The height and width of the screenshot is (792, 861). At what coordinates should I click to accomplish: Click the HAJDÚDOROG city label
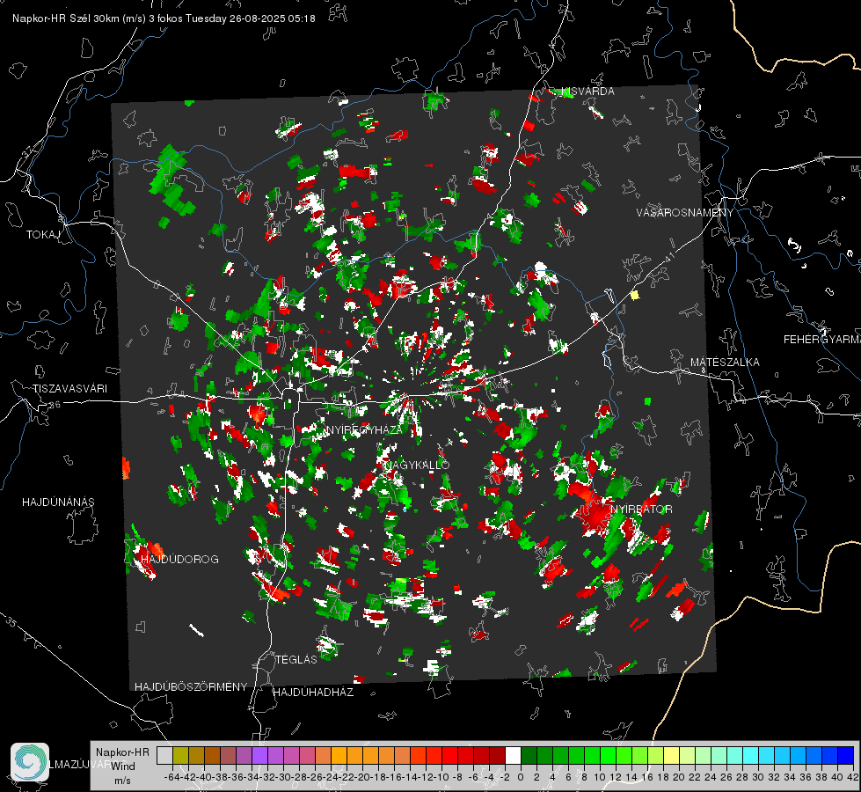click(179, 560)
